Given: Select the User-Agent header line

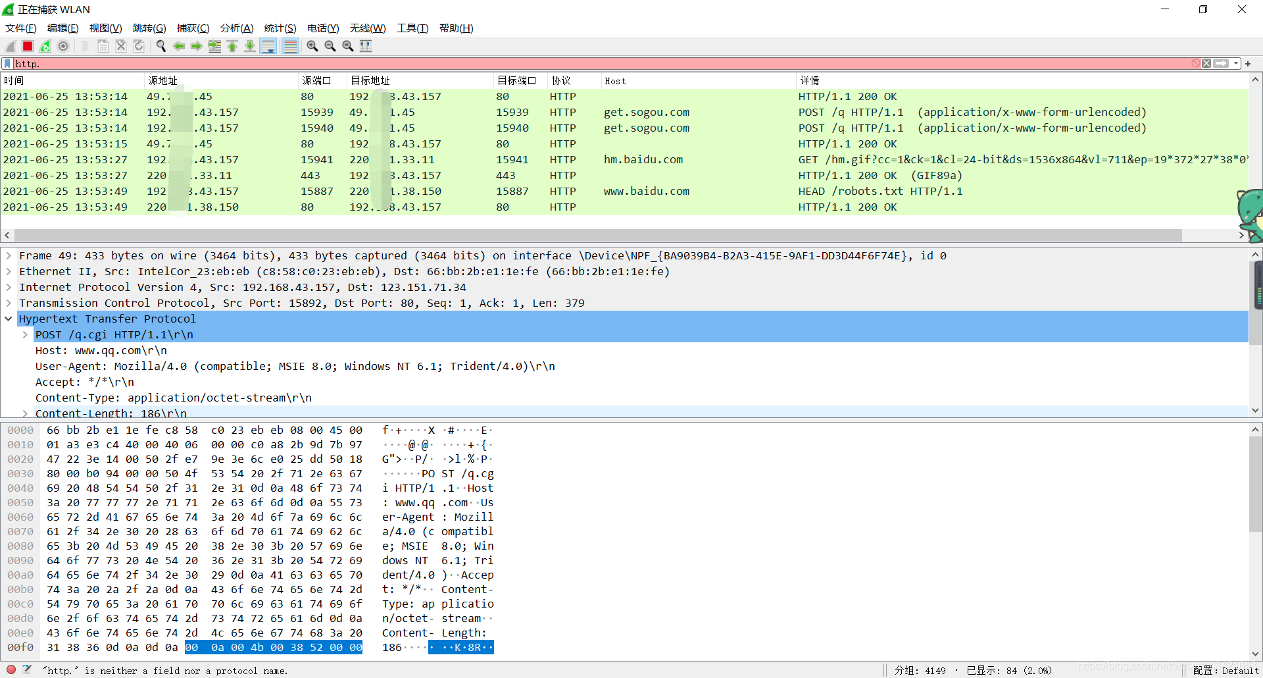Looking at the screenshot, I should tap(295, 366).
